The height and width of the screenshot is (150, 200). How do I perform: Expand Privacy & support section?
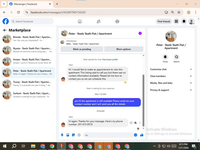pos(171,90)
